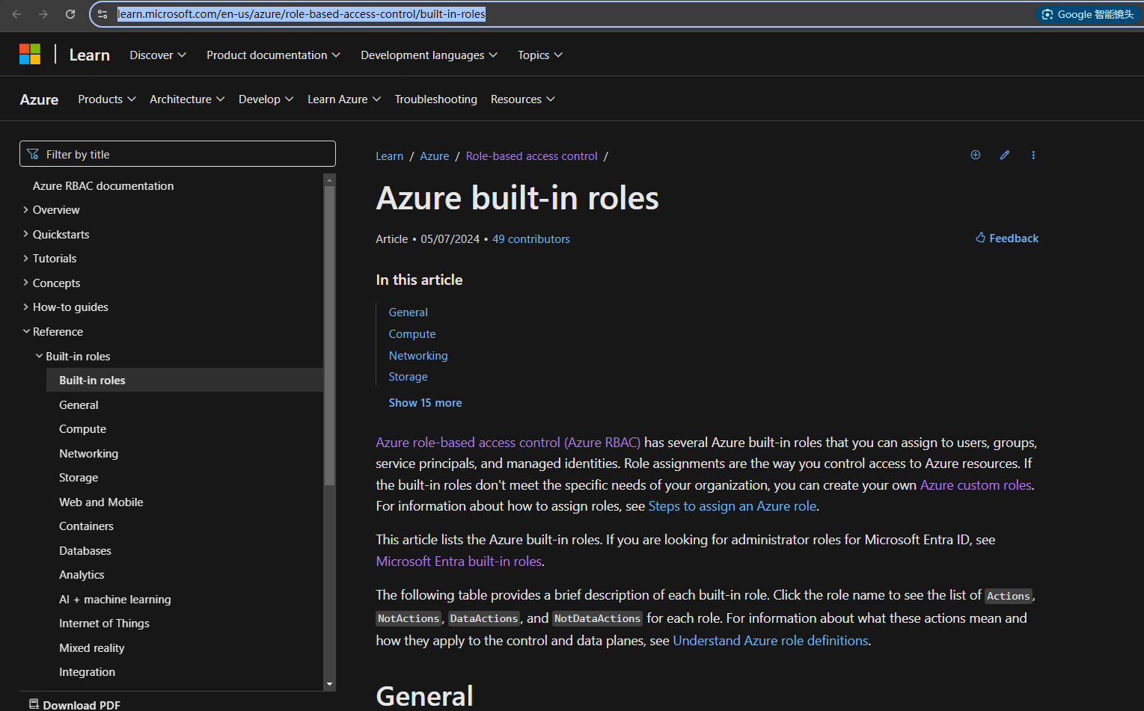Click the sidebar vertical scrollbar thumb
Image resolution: width=1144 pixels, height=711 pixels.
coord(329,335)
